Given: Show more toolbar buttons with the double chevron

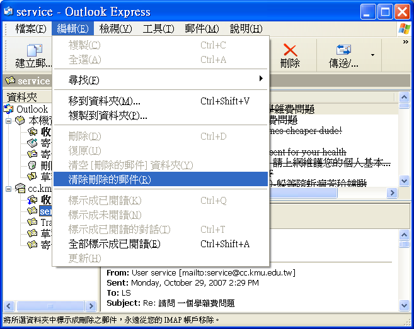Looking at the screenshot, I should coord(405,42).
